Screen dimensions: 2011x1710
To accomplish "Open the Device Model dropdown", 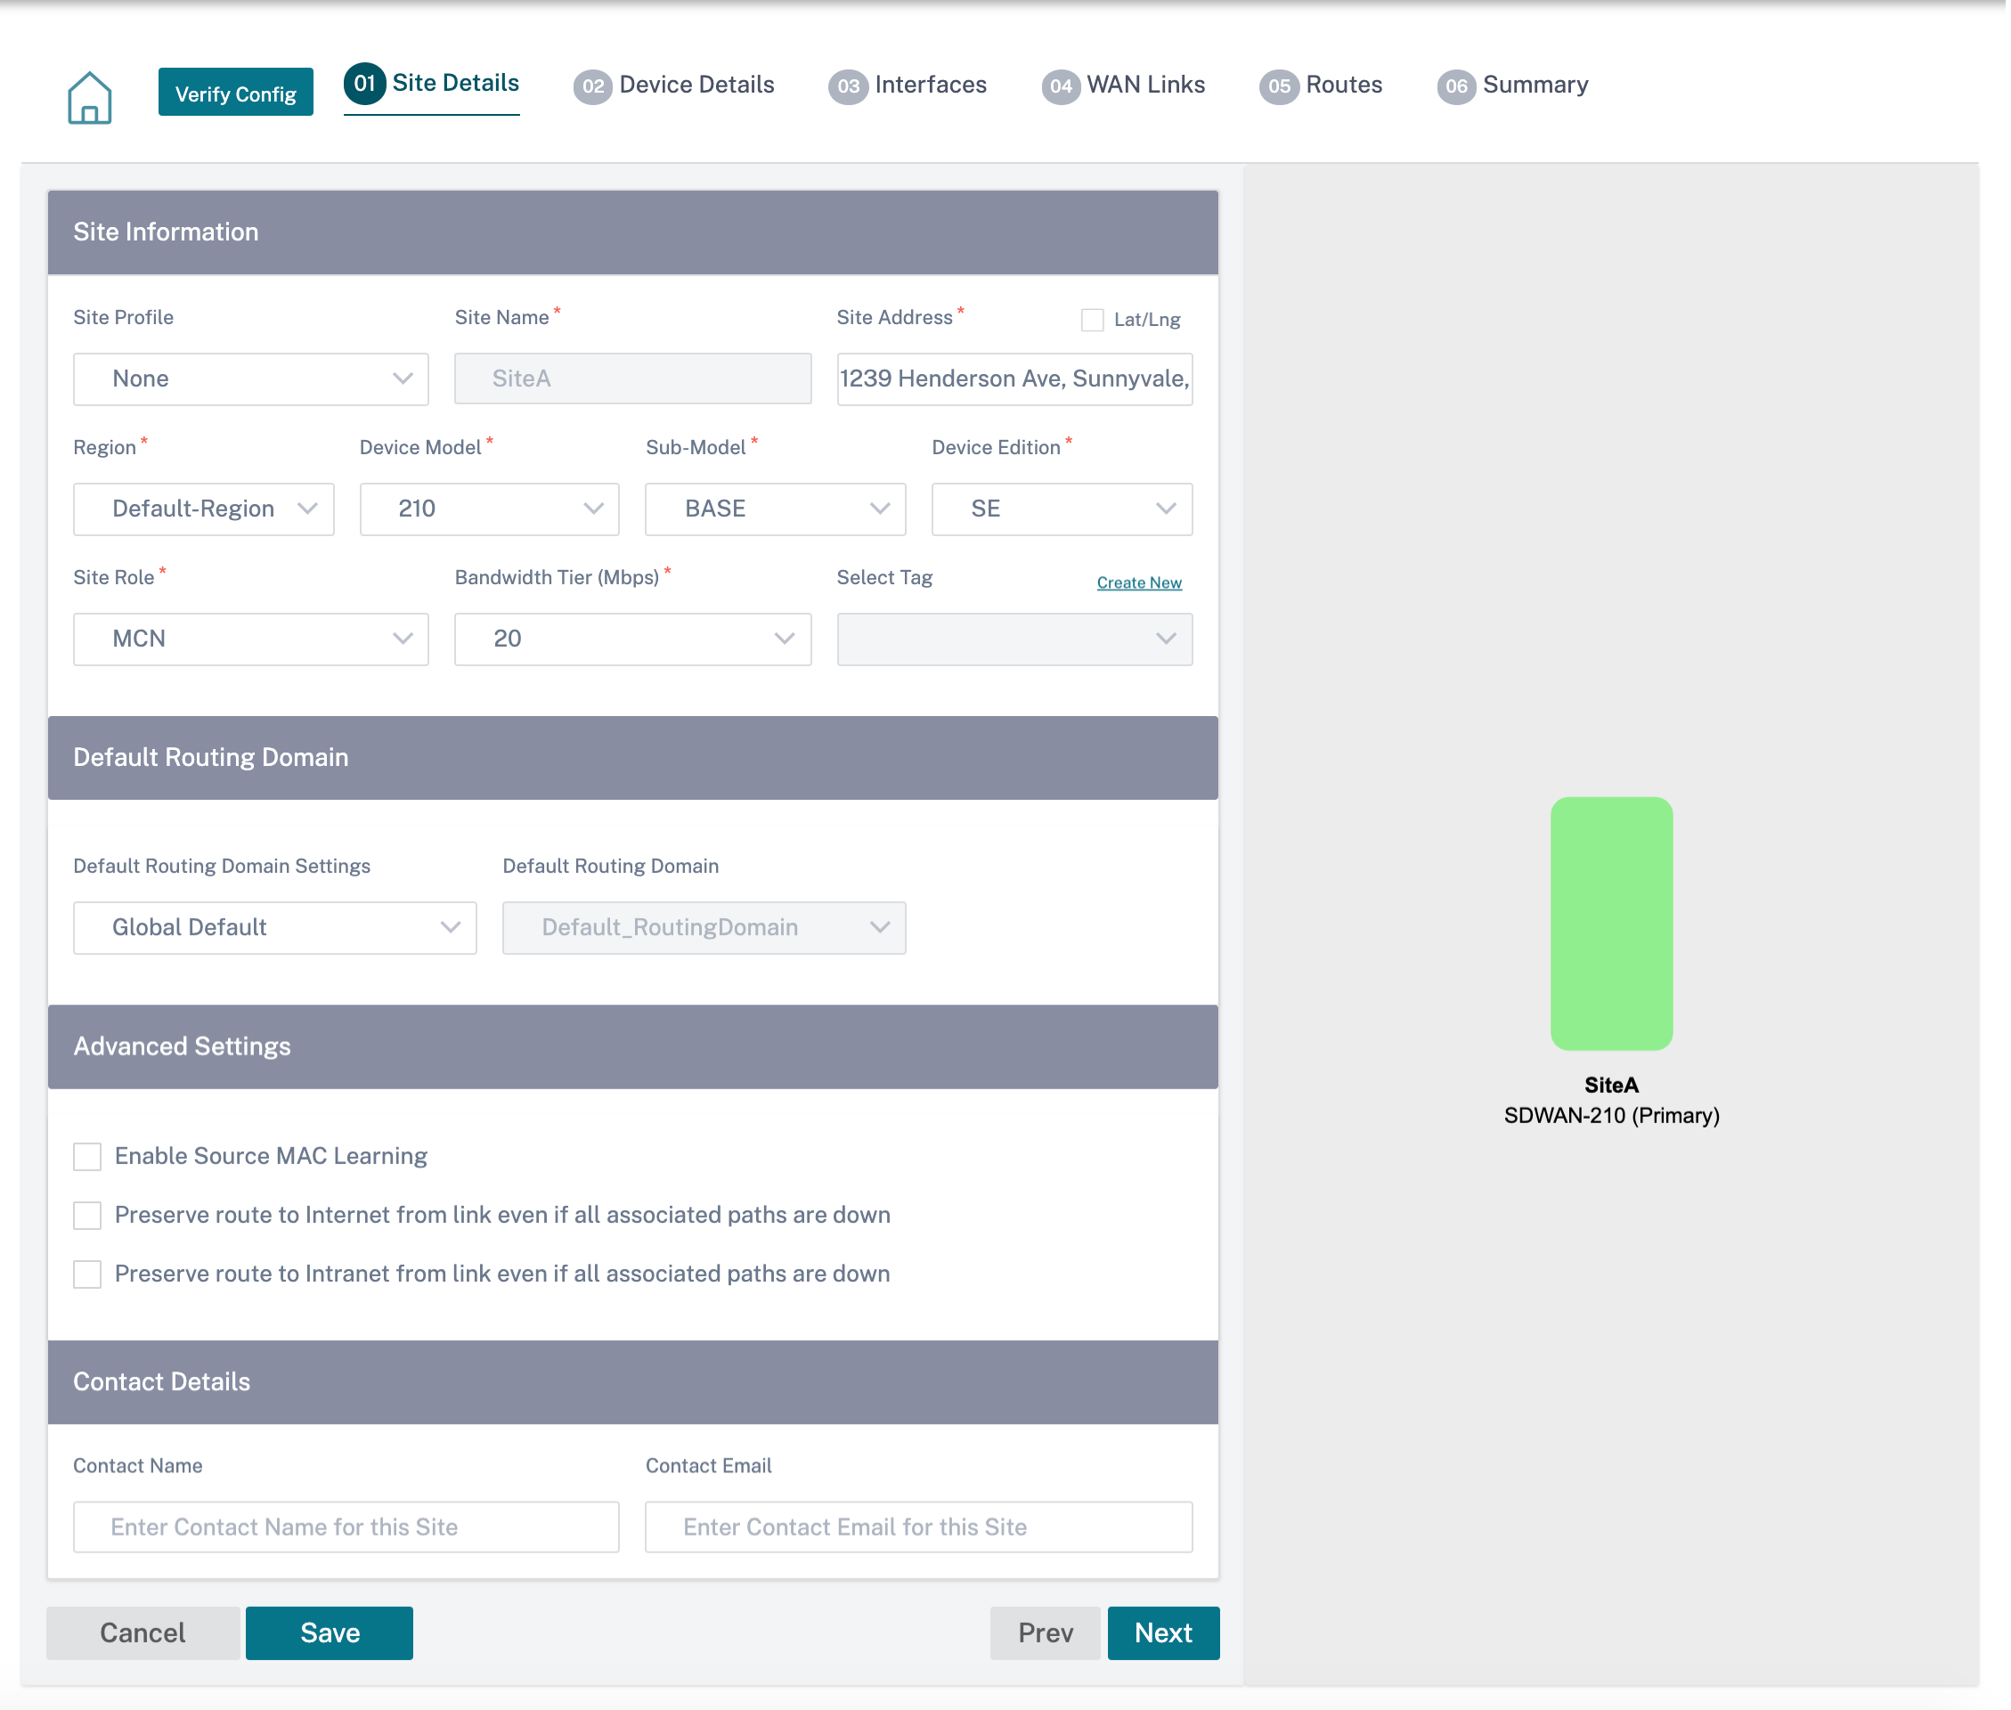I will 490,509.
